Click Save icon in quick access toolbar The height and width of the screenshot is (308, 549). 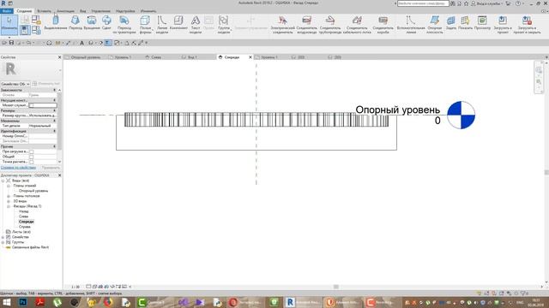click(11, 43)
